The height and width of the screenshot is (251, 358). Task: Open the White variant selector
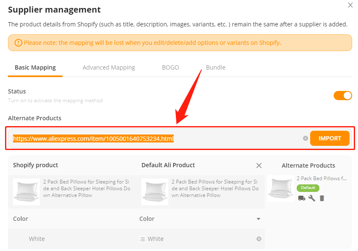[x=199, y=239]
